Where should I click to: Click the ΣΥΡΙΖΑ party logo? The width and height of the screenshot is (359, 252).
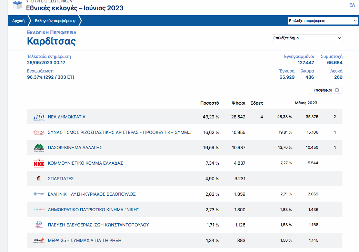click(39, 132)
